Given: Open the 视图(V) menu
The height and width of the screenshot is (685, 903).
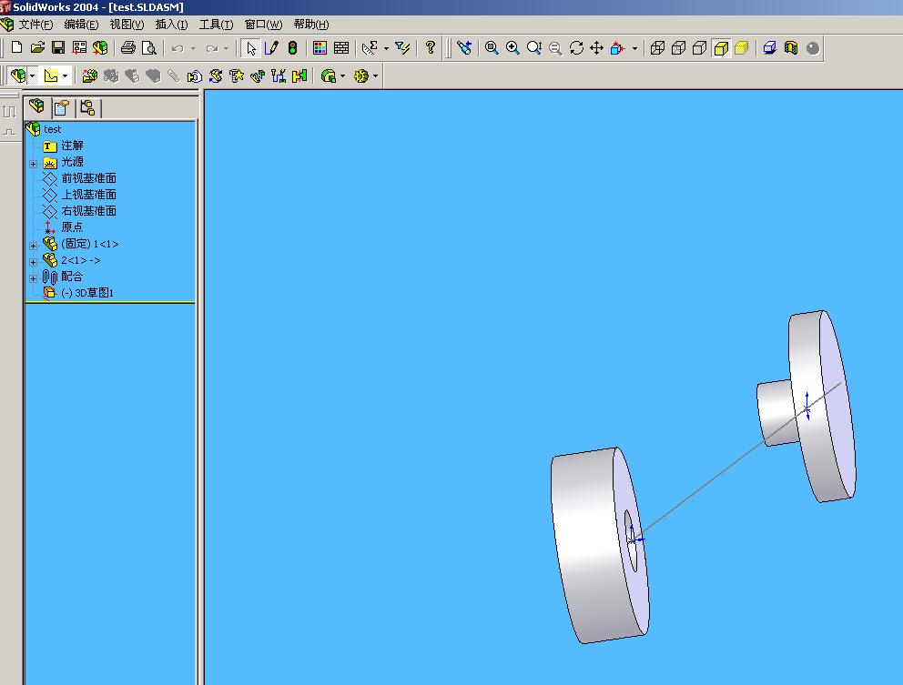Looking at the screenshot, I should (x=127, y=25).
